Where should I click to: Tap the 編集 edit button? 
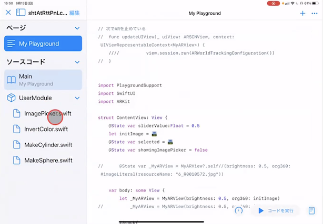tap(75, 13)
